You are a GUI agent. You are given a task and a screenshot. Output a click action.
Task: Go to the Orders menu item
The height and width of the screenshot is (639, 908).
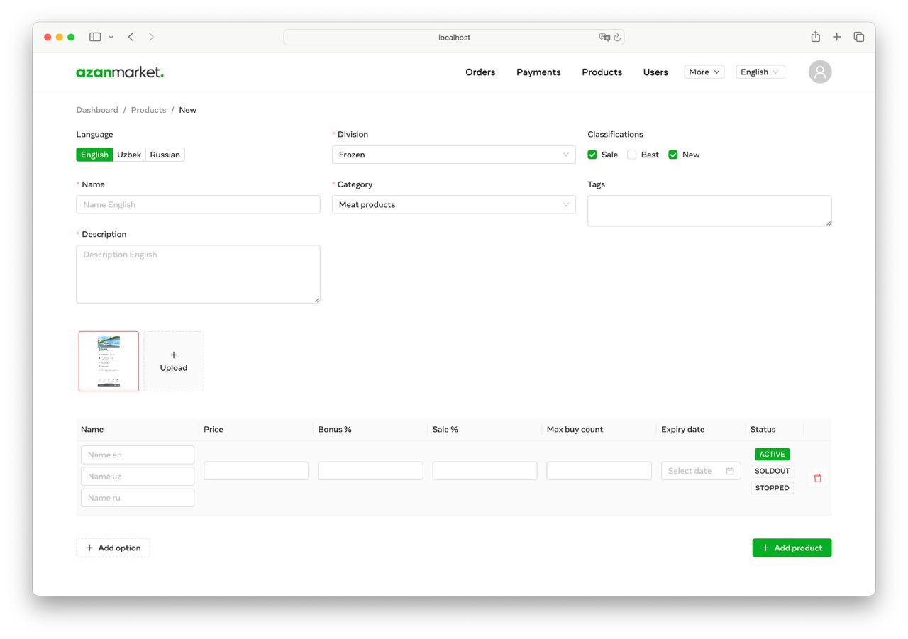480,72
